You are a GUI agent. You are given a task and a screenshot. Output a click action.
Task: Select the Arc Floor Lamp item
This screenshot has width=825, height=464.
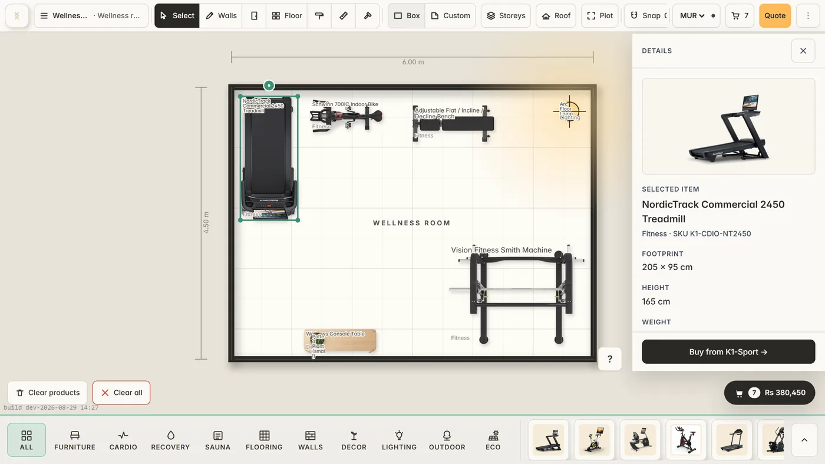[x=569, y=111]
